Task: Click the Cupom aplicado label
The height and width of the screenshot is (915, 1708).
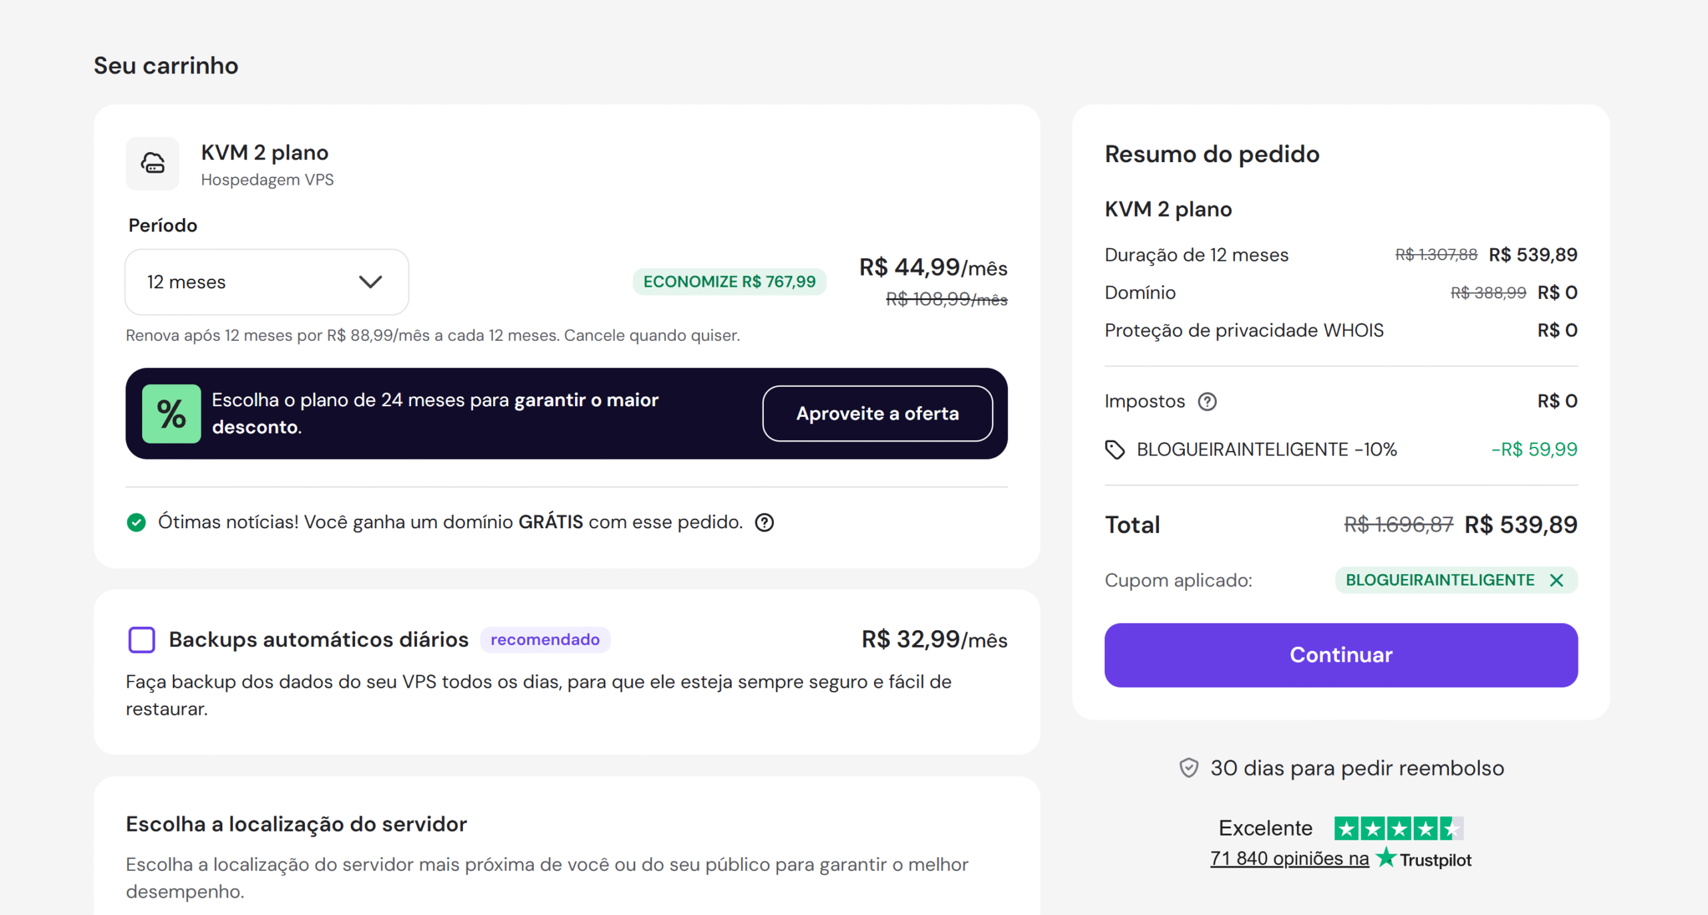Action: point(1178,580)
